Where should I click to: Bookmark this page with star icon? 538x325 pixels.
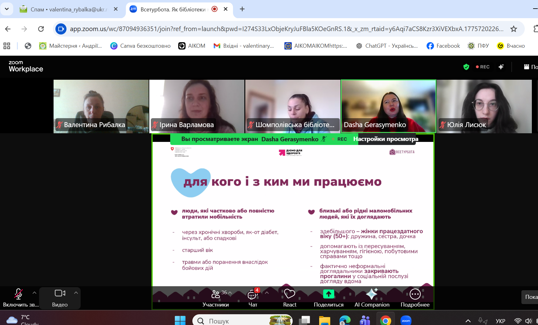coord(513,29)
